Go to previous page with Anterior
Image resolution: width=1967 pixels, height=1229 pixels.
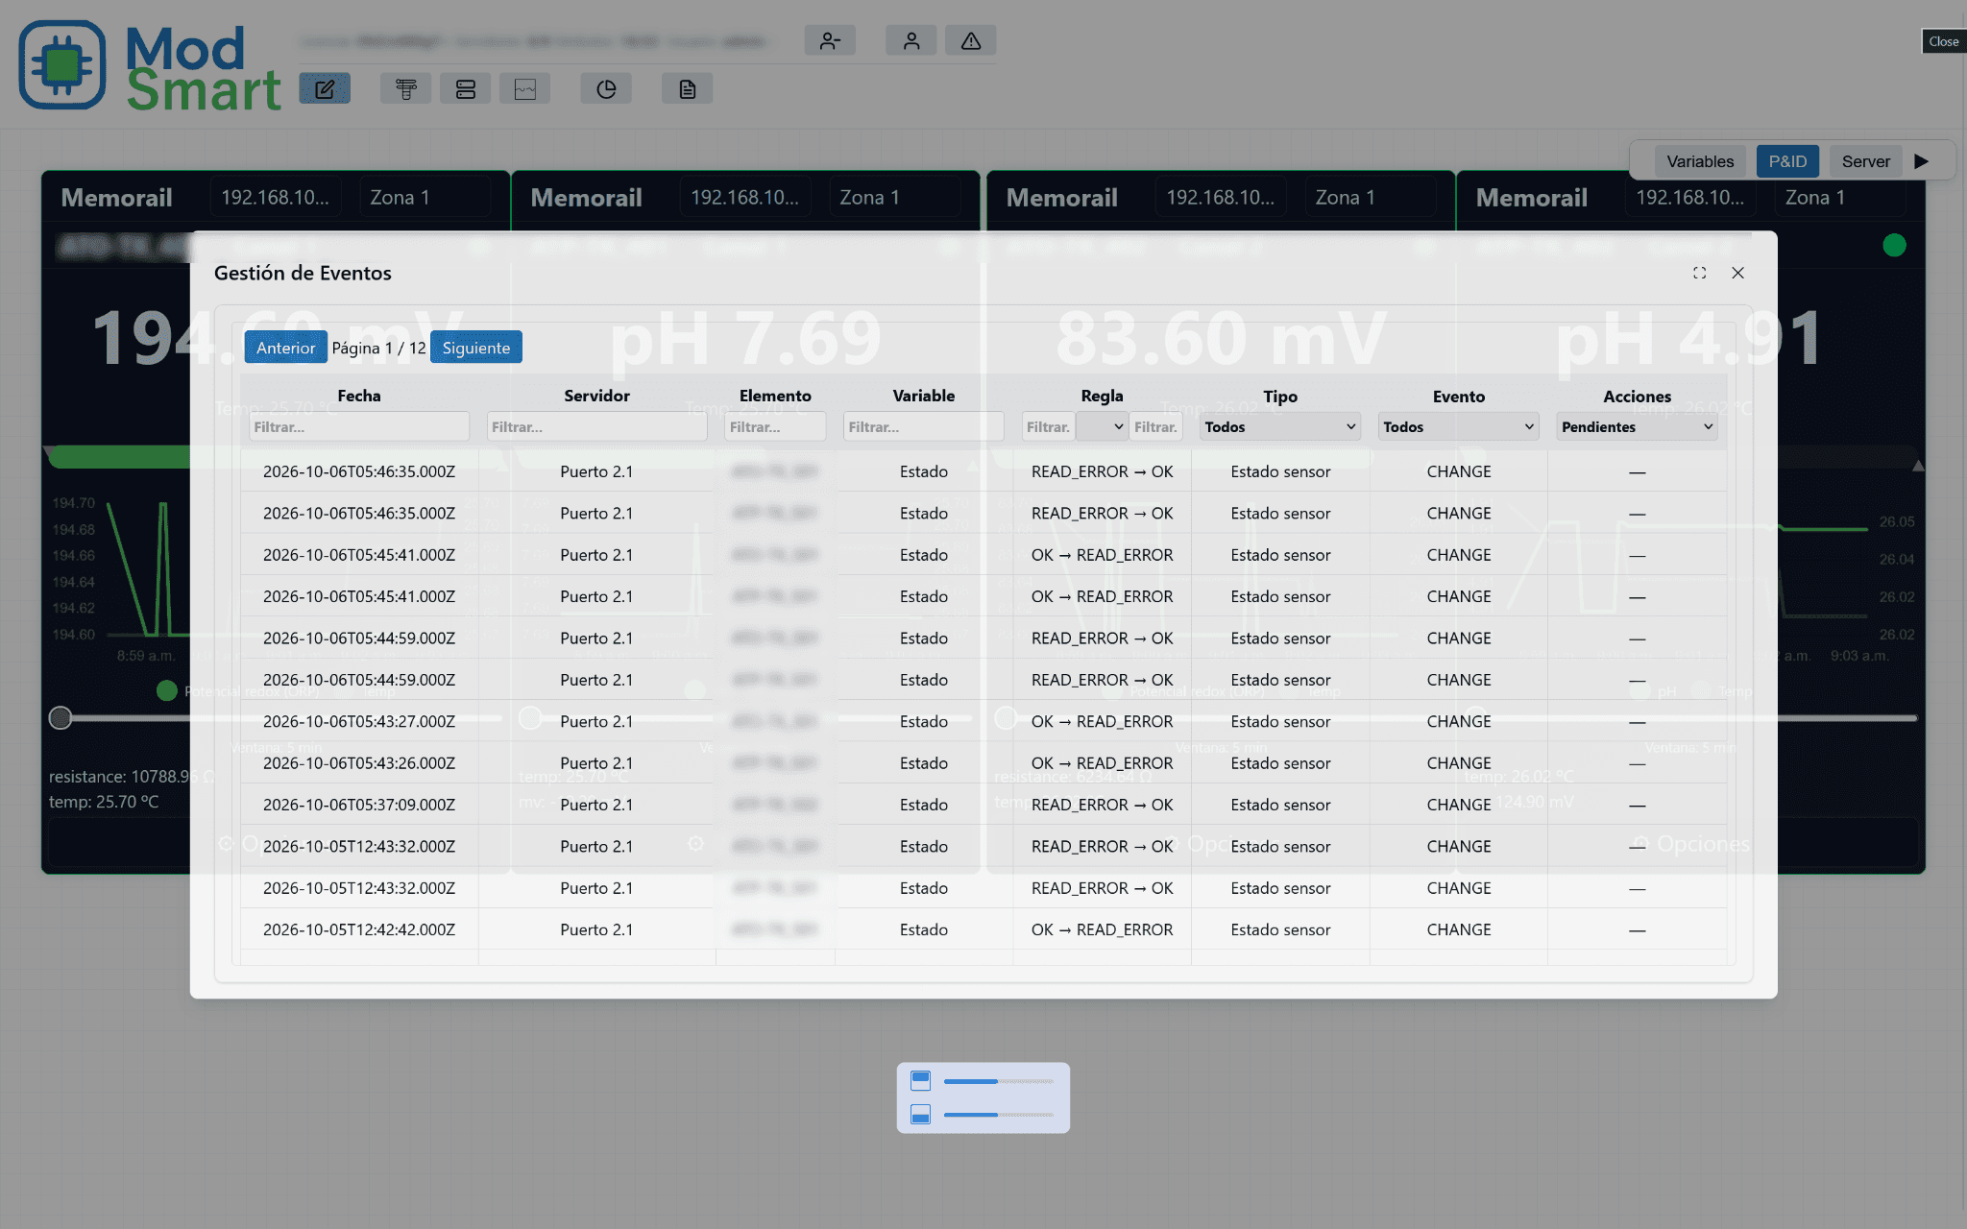(x=285, y=348)
